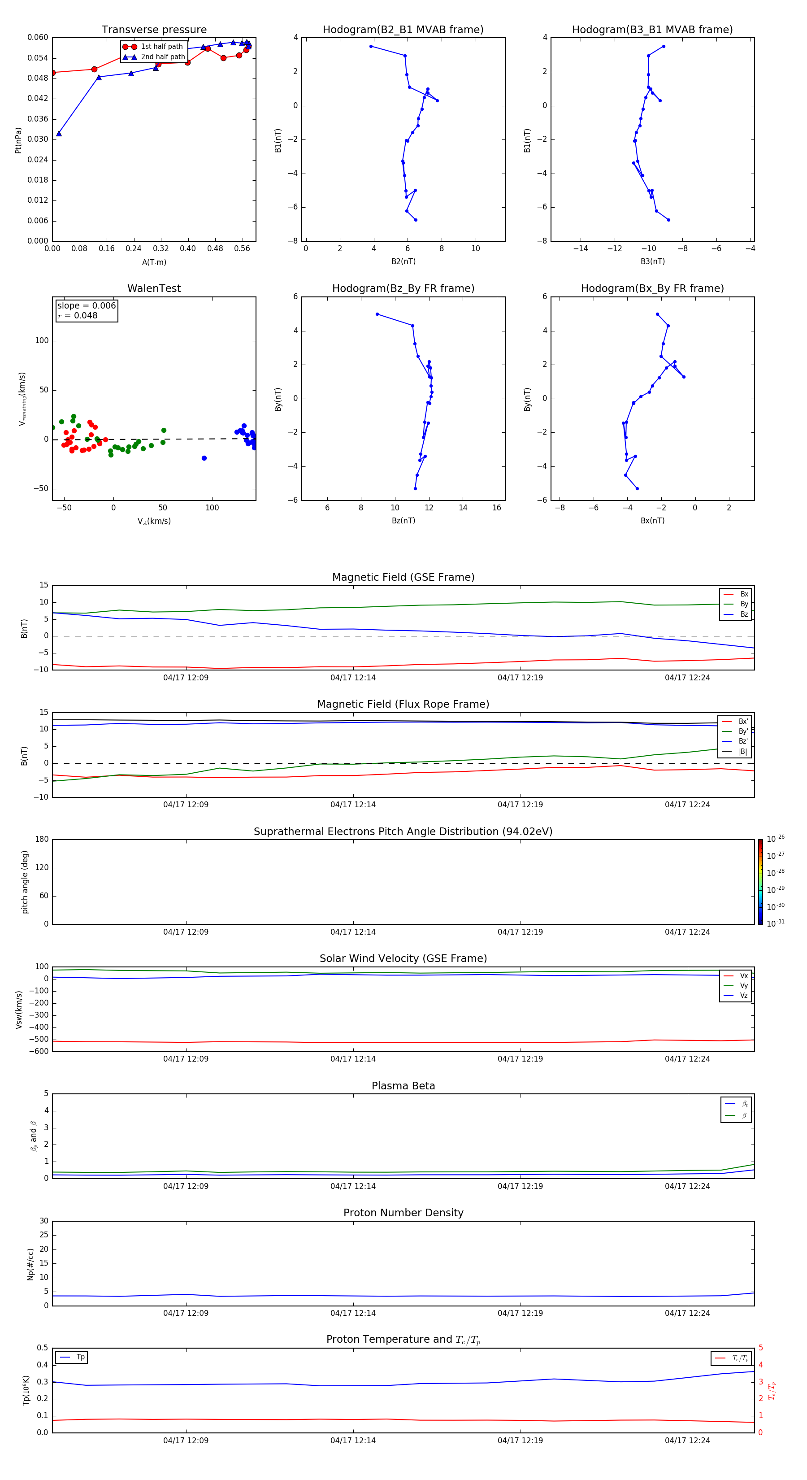This screenshot has width=807, height=1480.
Task: Click the "Hodogram(Bx_By FR frame)" title
Action: tap(652, 288)
